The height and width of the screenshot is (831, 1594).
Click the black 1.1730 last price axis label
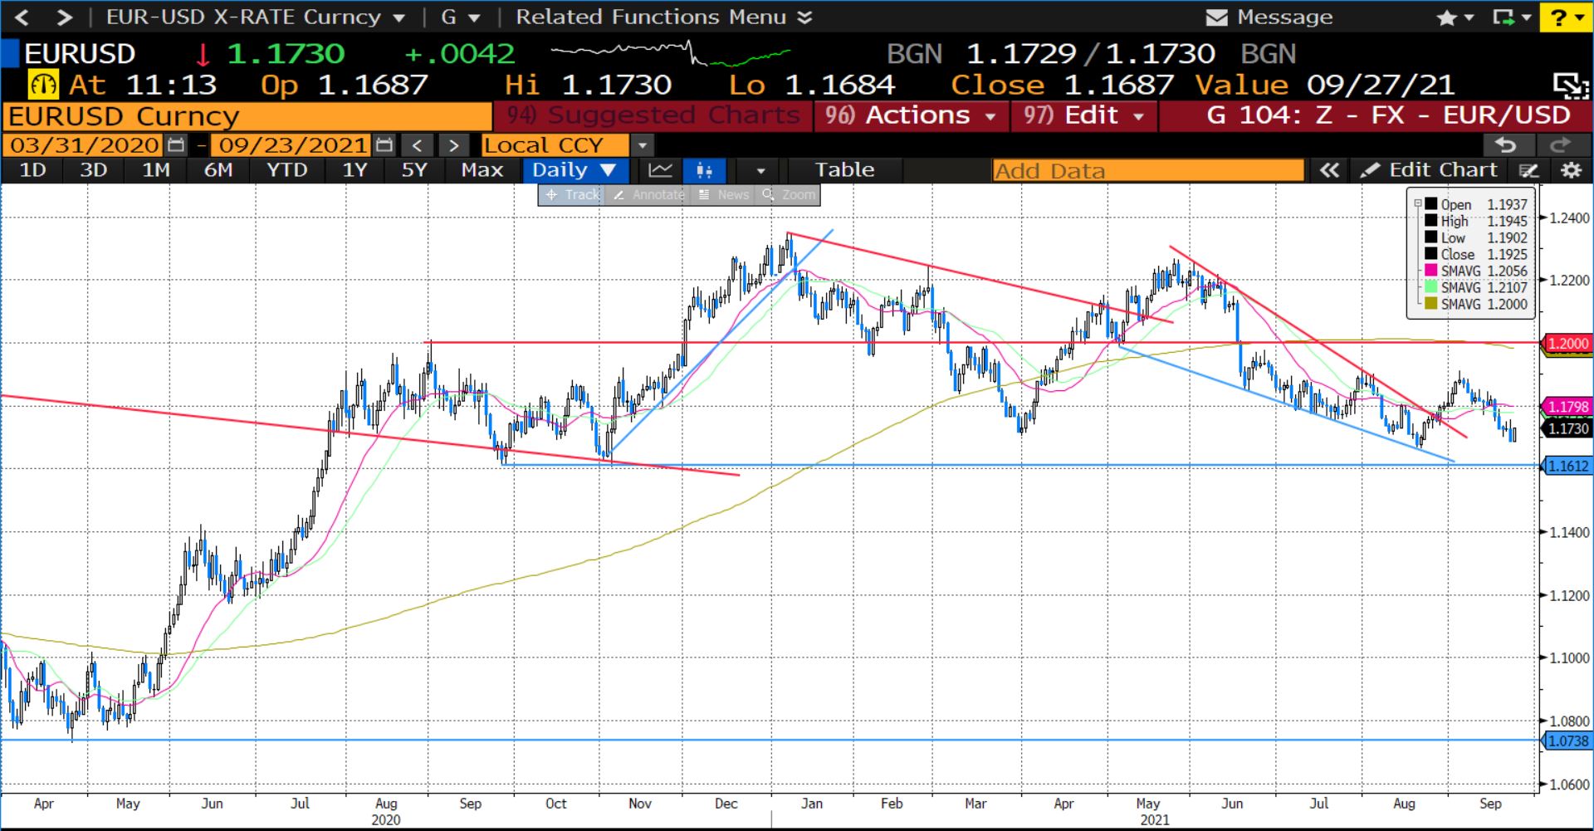tap(1567, 429)
